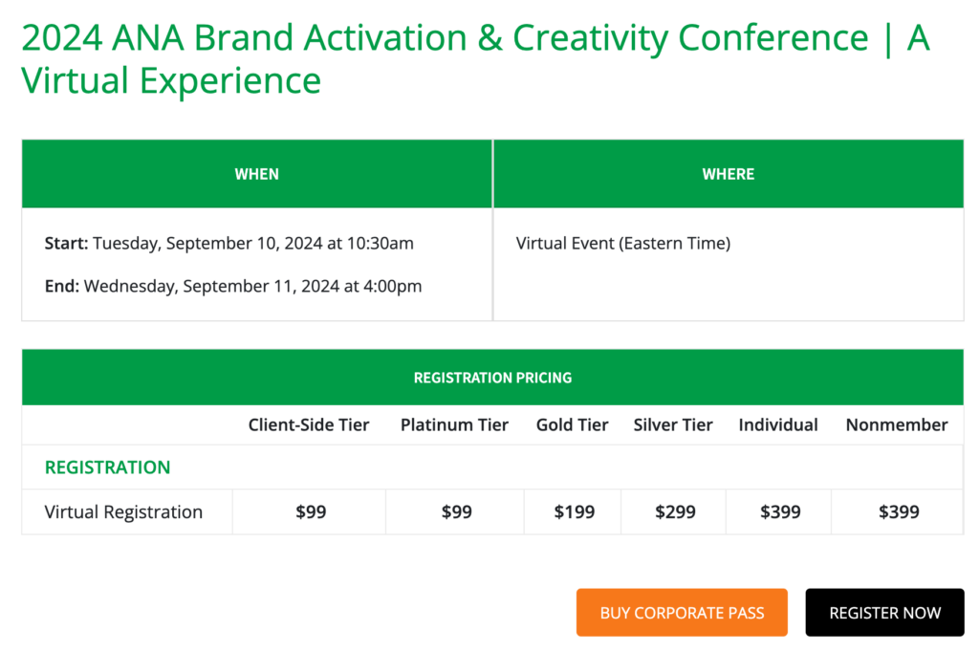Image resolution: width=979 pixels, height=652 pixels.
Task: Select the $399 Nonmember price cell
Action: (x=899, y=512)
